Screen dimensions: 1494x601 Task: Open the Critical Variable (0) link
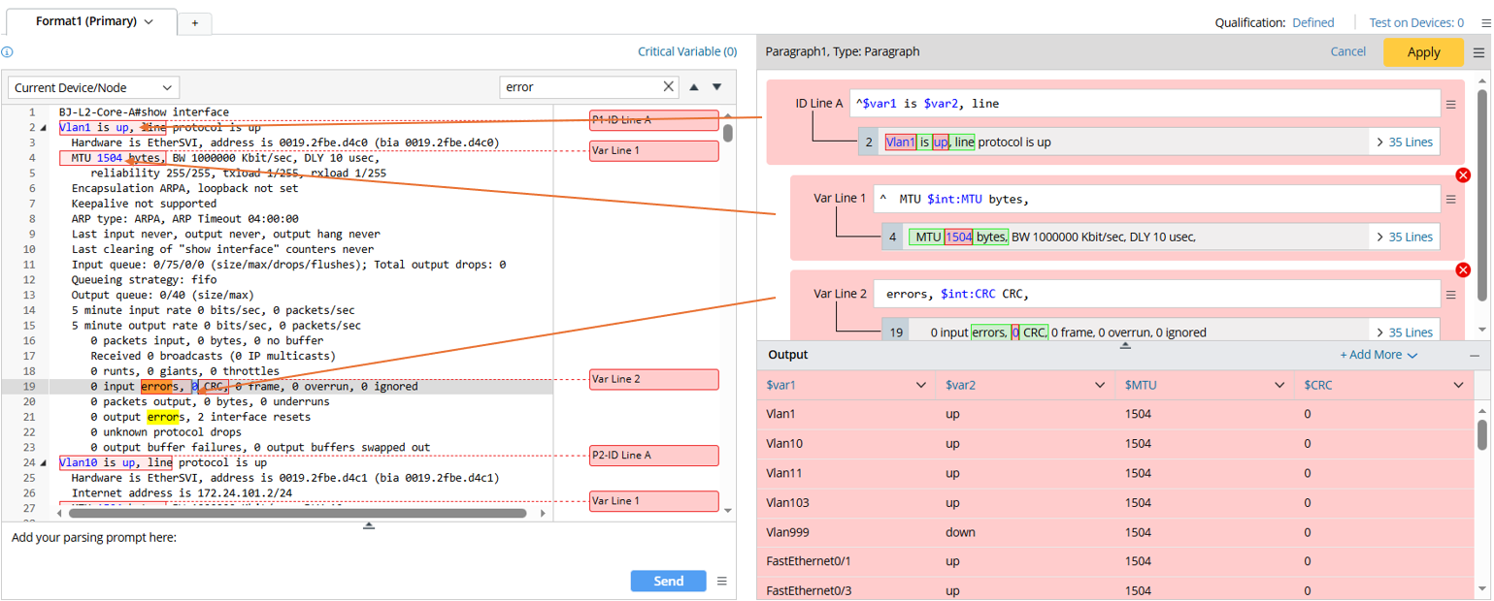(x=686, y=52)
